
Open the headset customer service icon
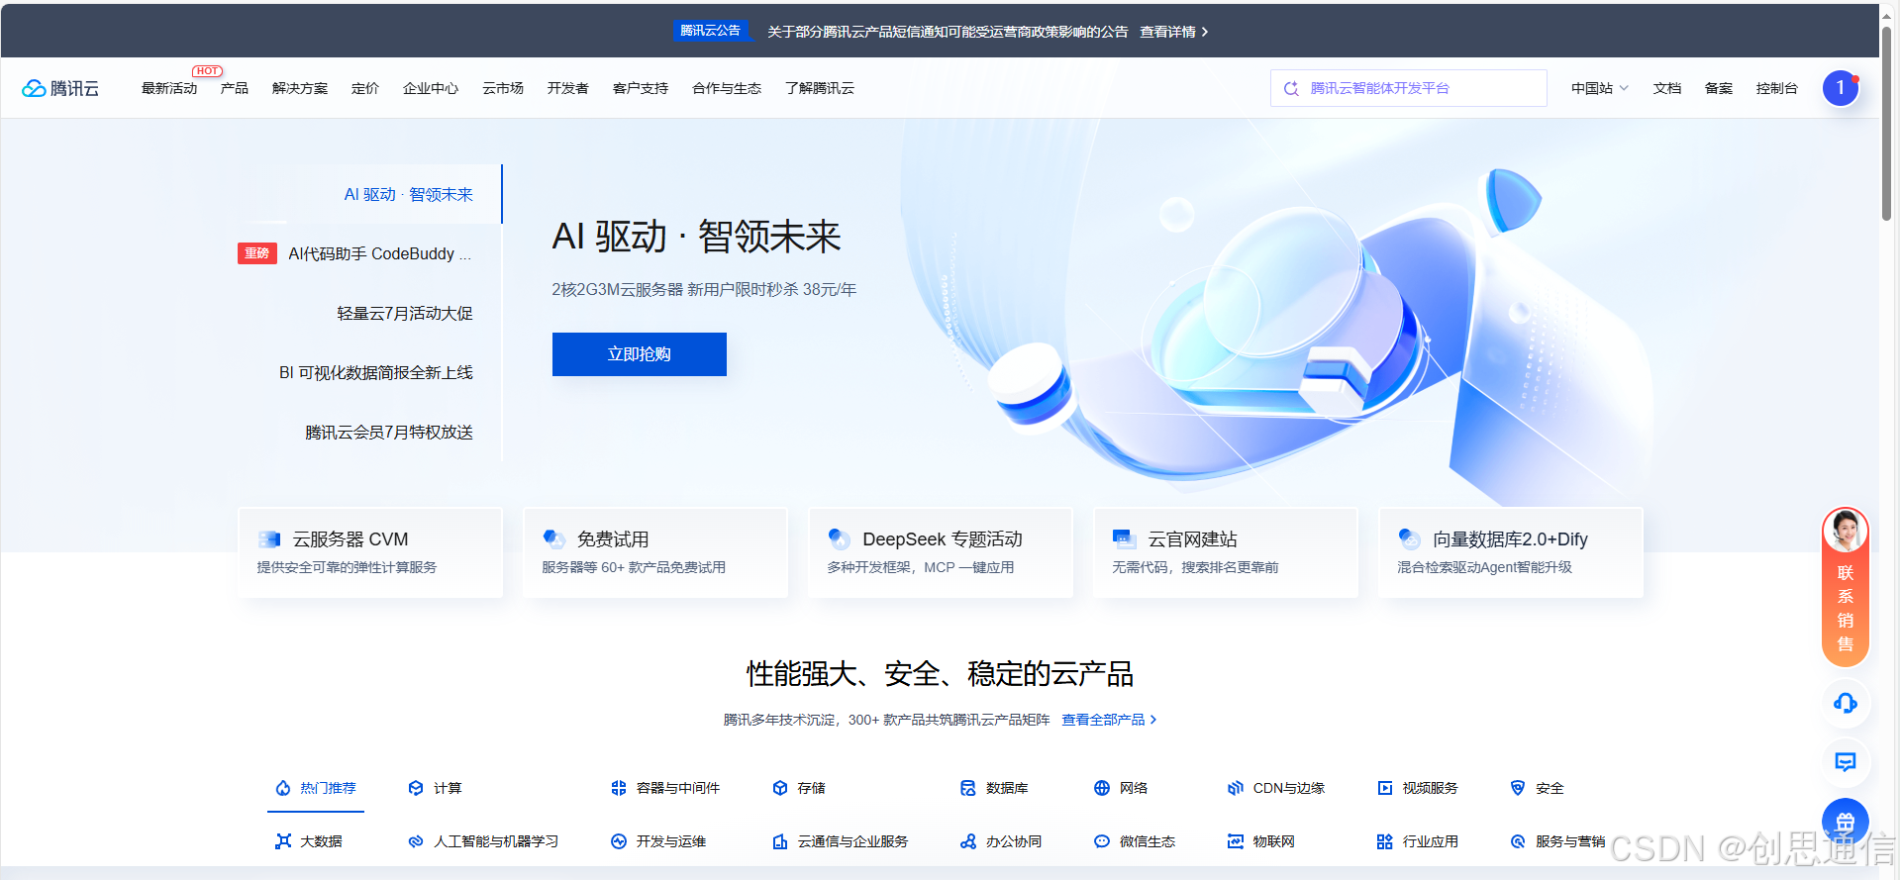1846,703
